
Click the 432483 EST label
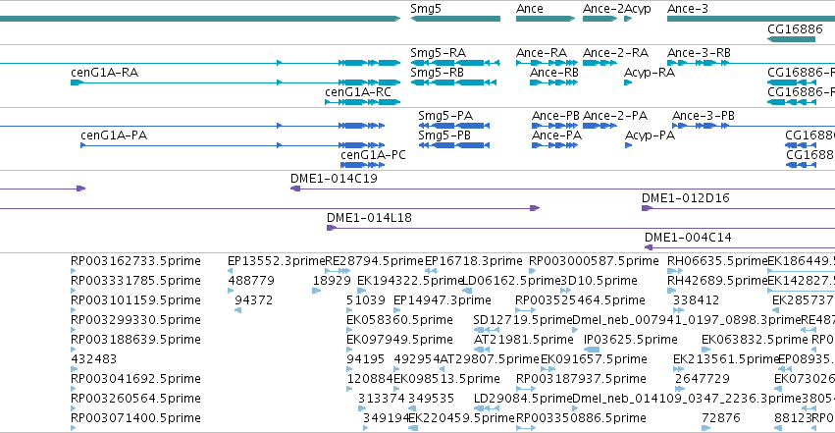point(94,359)
